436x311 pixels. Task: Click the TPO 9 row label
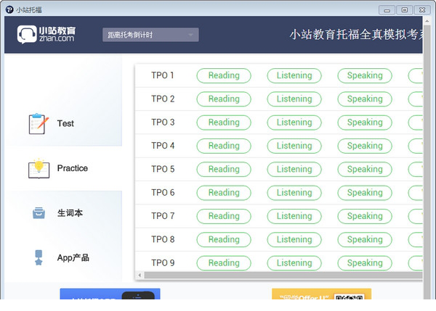[x=163, y=263]
